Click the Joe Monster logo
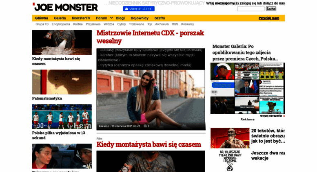317x172 pixels. coord(65,7)
